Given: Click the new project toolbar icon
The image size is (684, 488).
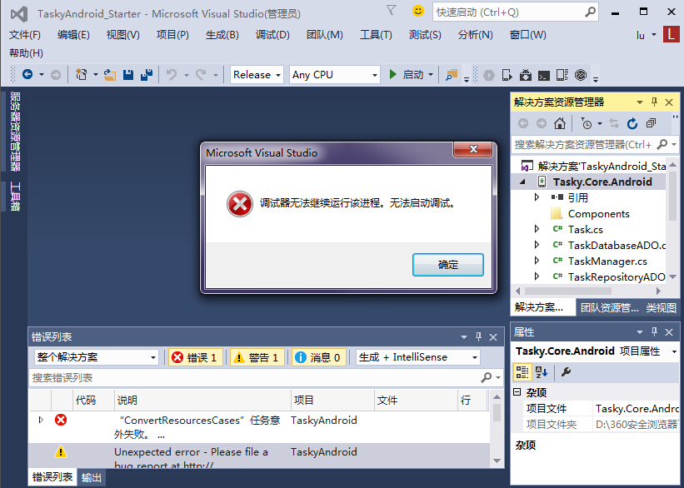Looking at the screenshot, I should coord(81,75).
